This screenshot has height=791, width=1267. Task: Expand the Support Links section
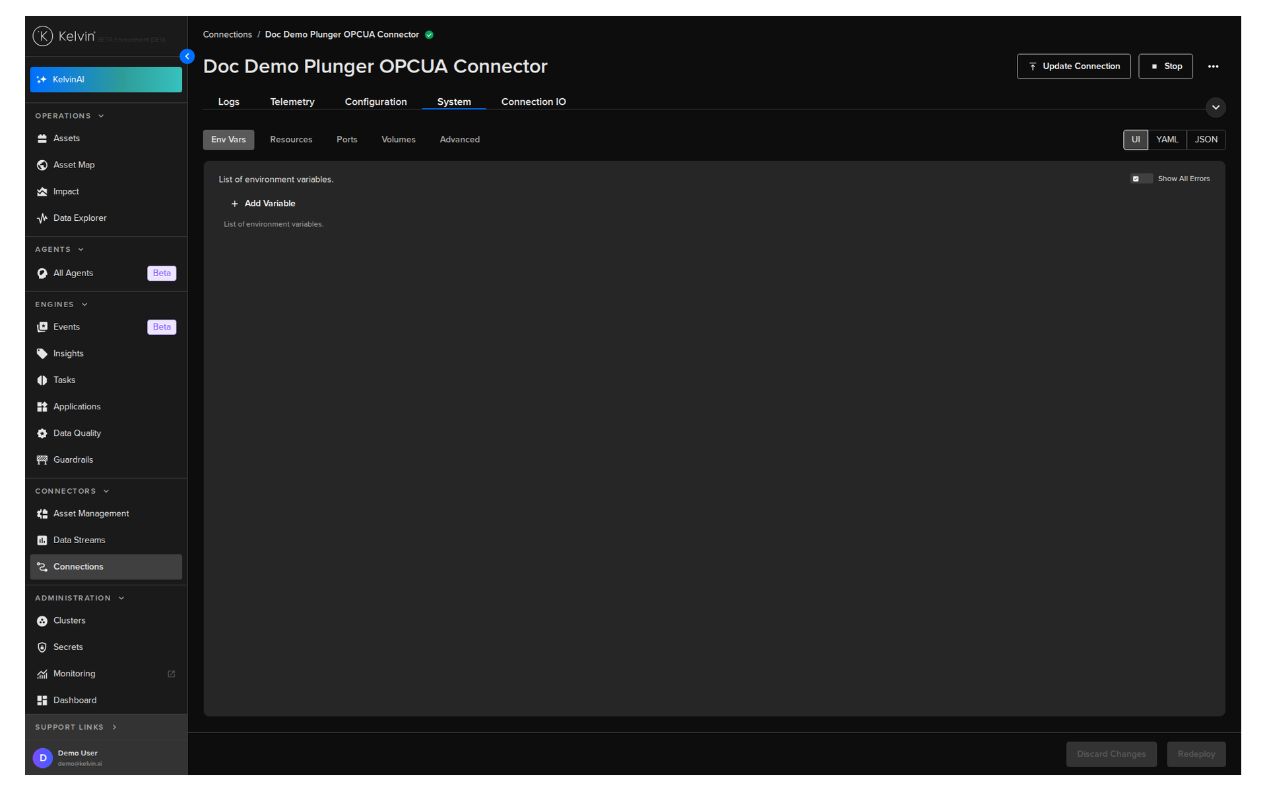(x=114, y=727)
